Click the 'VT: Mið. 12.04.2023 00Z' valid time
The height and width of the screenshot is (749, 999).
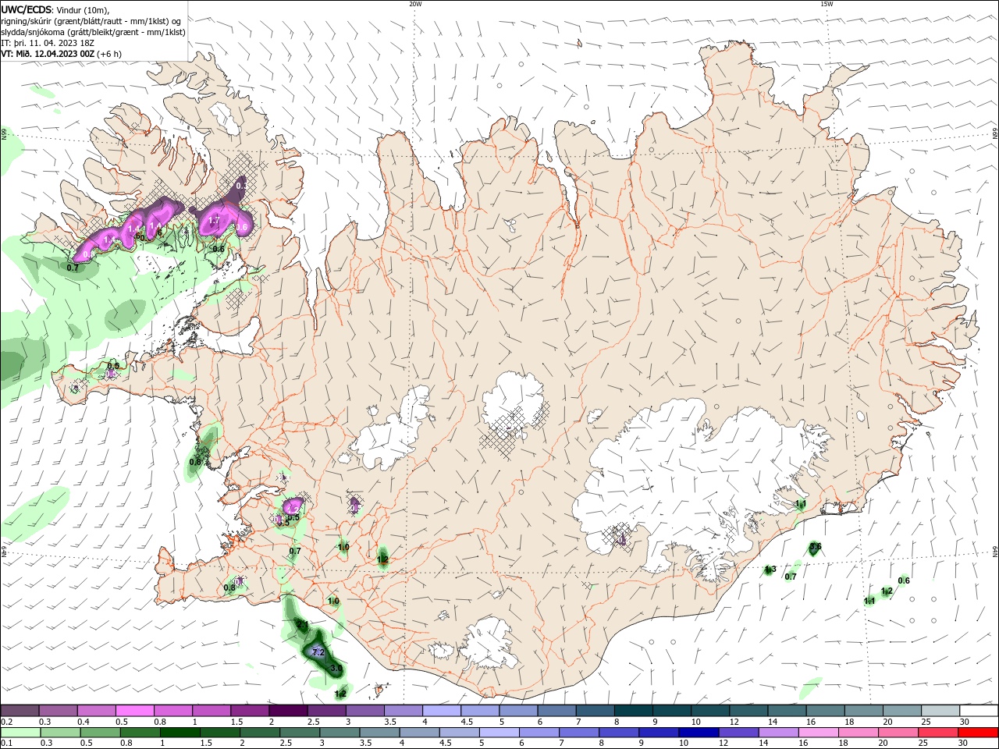(x=48, y=54)
